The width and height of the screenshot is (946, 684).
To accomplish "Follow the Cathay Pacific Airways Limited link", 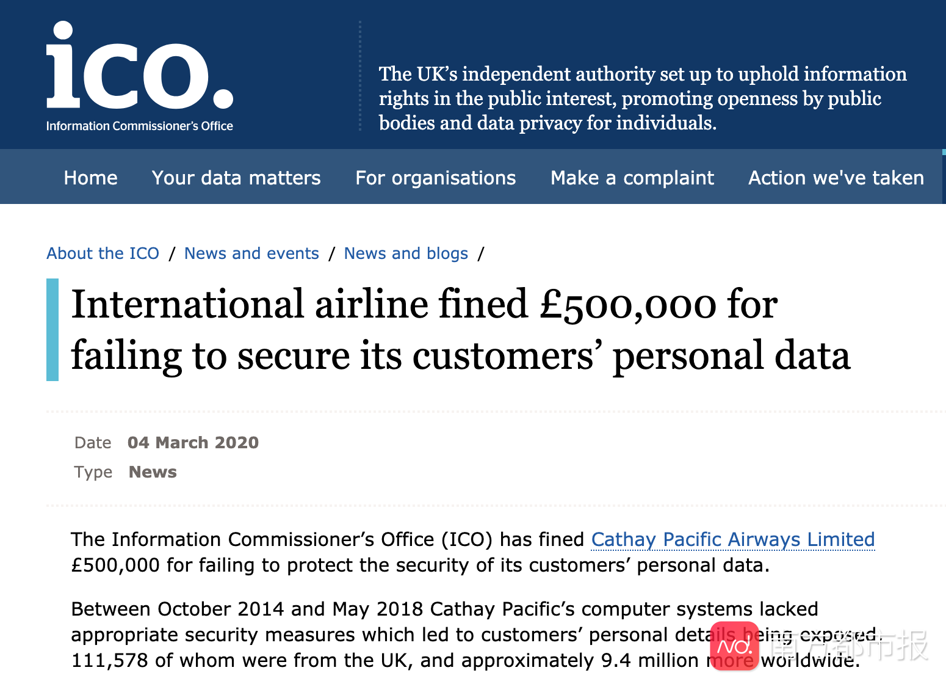I will (x=732, y=540).
